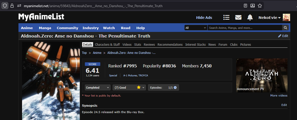Switch to the Videos tab
The width and height of the screenshot is (297, 120).
point(127,44)
